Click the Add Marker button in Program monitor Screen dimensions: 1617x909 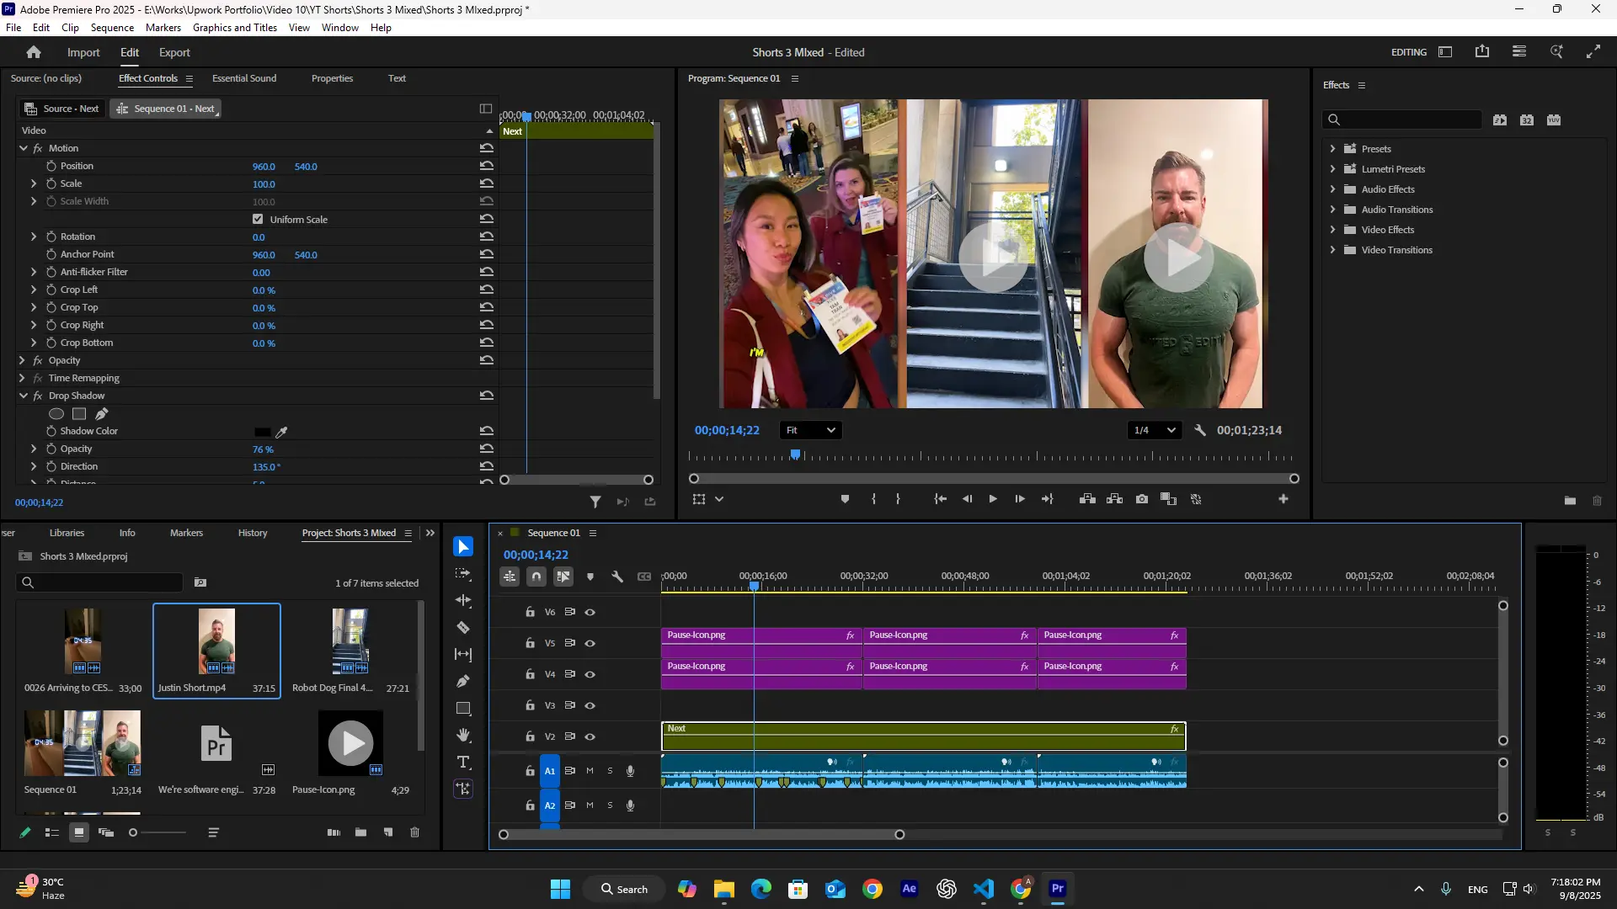tap(845, 499)
